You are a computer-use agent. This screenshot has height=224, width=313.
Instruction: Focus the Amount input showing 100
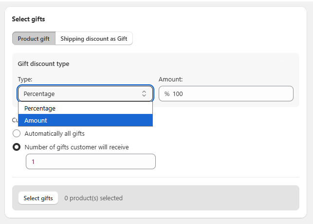coord(229,94)
